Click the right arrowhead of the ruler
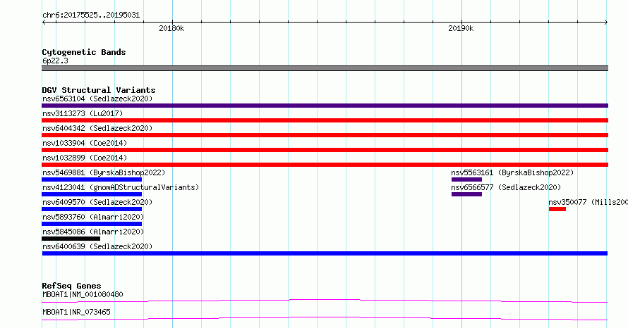This screenshot has height=328, width=628. [606, 23]
